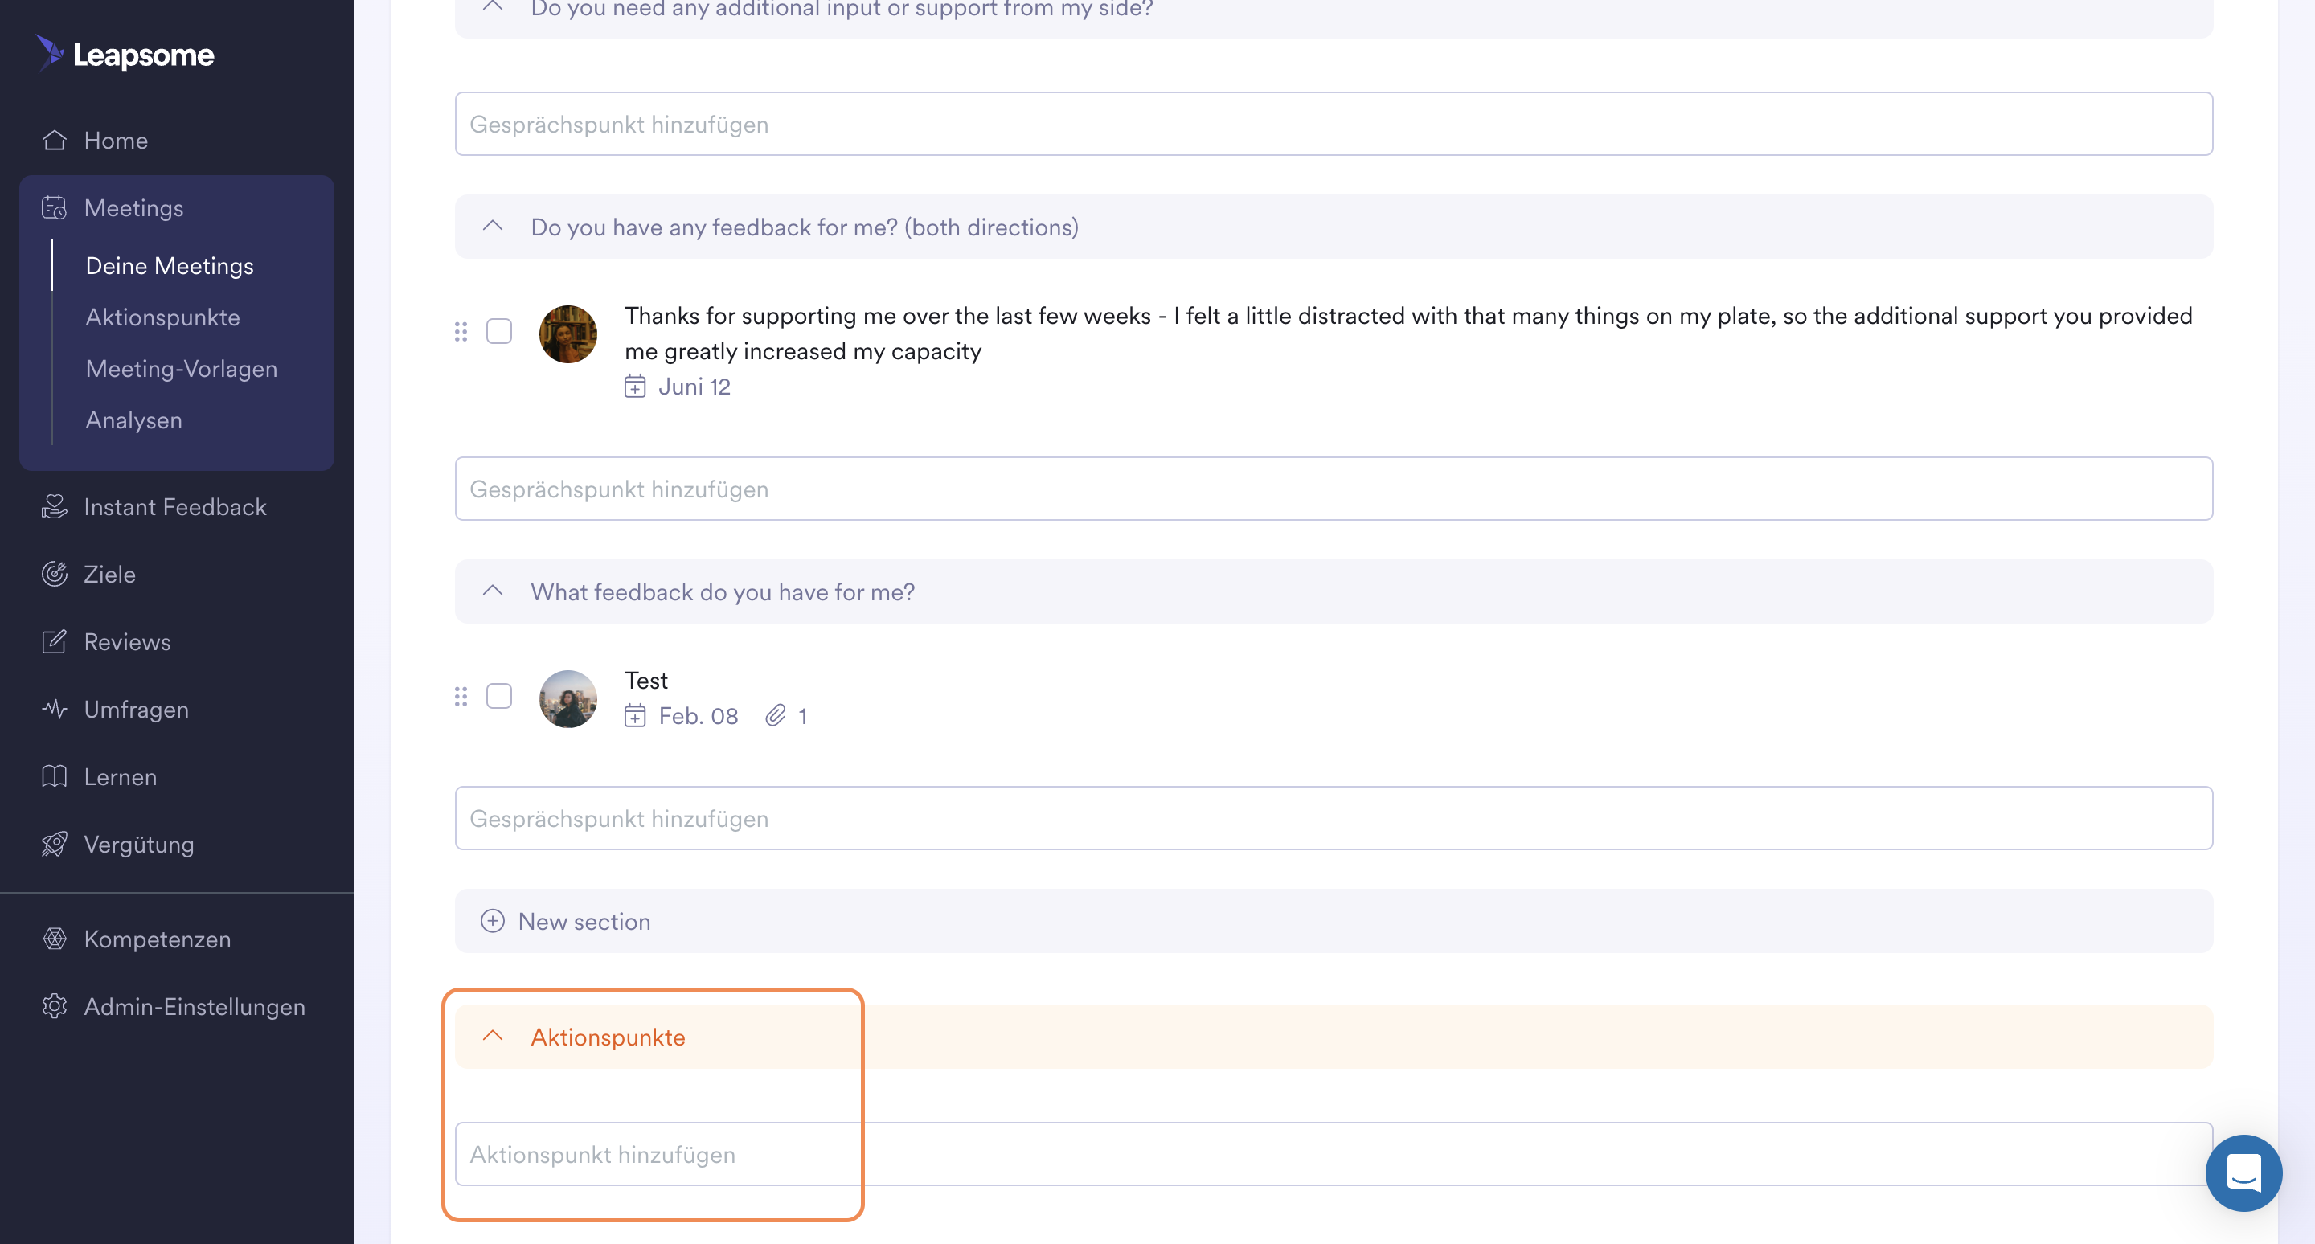Screen dimensions: 2315x1244
Task: Open the chat support bubble
Action: (2243, 1172)
